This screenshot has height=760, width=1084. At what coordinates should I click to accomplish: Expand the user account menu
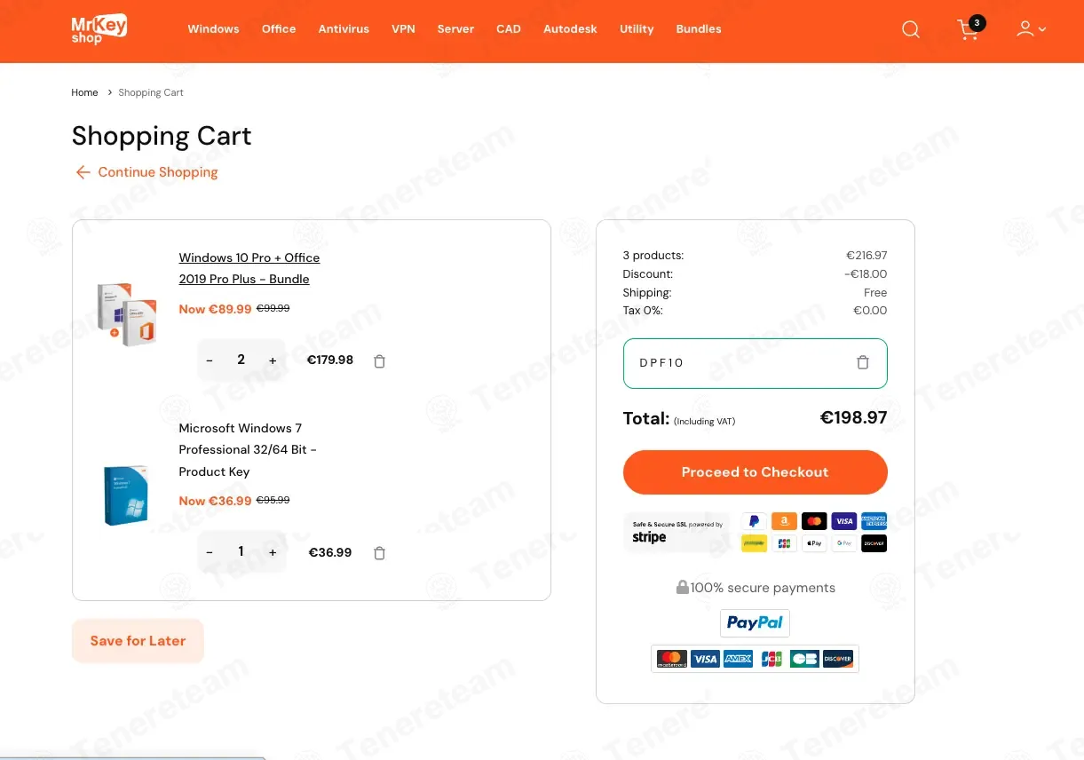point(1031,29)
